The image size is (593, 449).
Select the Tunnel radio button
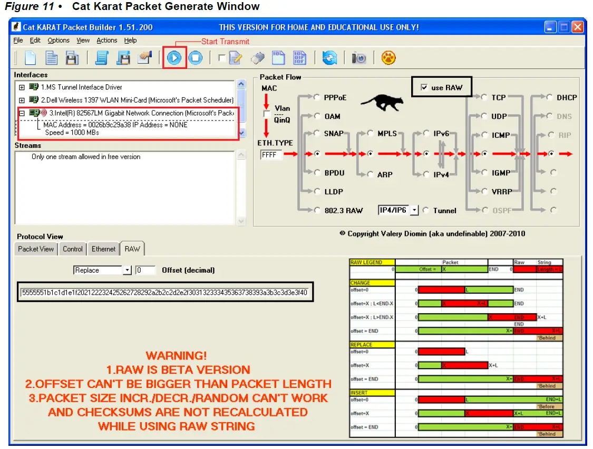point(426,210)
